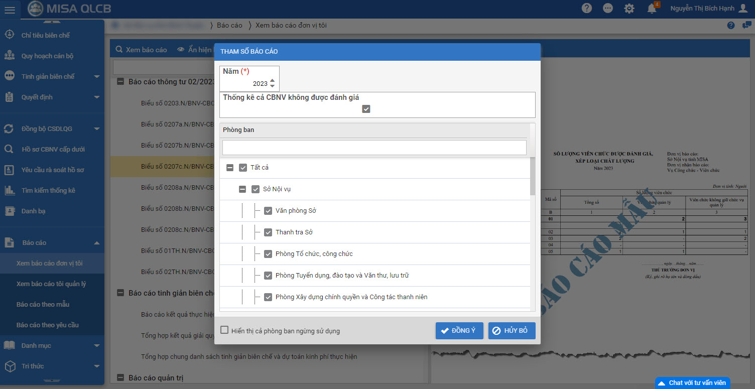Collapse the Tất cả tree node
Viewport: 755px width, 389px height.
point(230,168)
